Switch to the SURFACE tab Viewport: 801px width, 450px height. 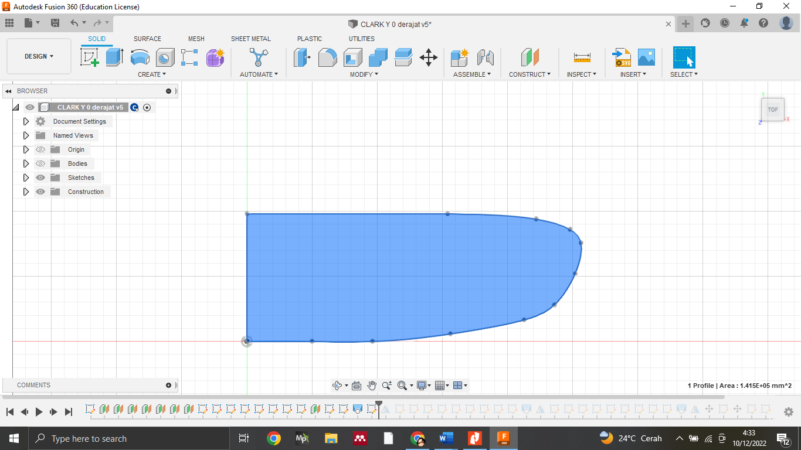[147, 39]
